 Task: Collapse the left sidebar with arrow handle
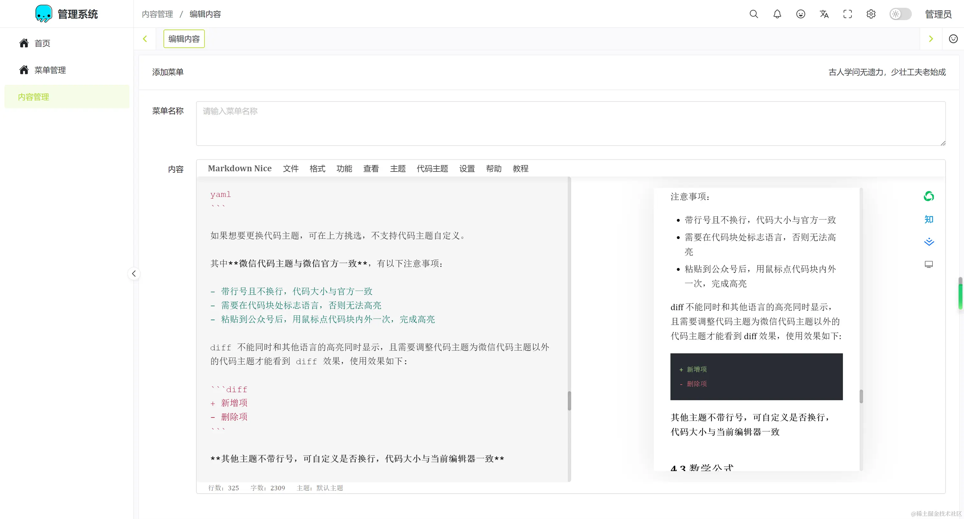(134, 274)
